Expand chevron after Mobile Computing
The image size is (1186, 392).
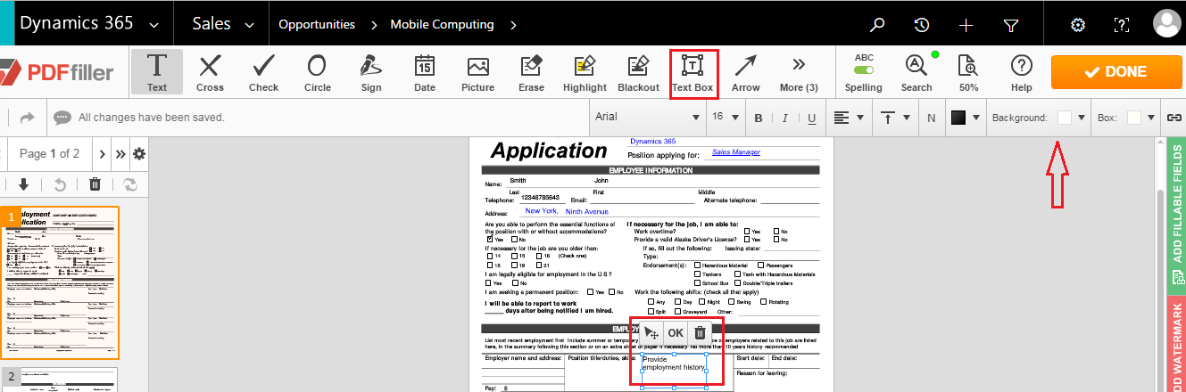pos(513,25)
